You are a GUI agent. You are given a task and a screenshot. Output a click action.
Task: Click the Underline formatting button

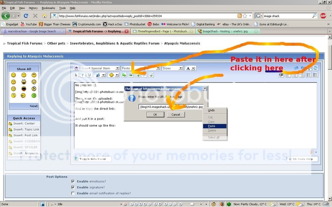point(89,75)
